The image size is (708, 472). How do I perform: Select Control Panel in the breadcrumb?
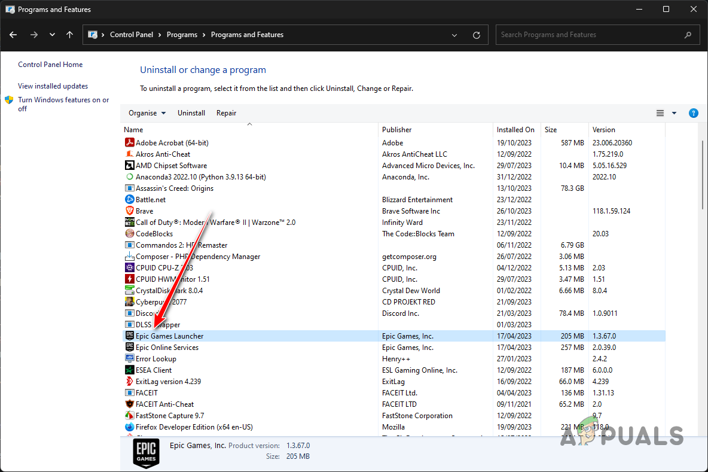[x=132, y=35]
